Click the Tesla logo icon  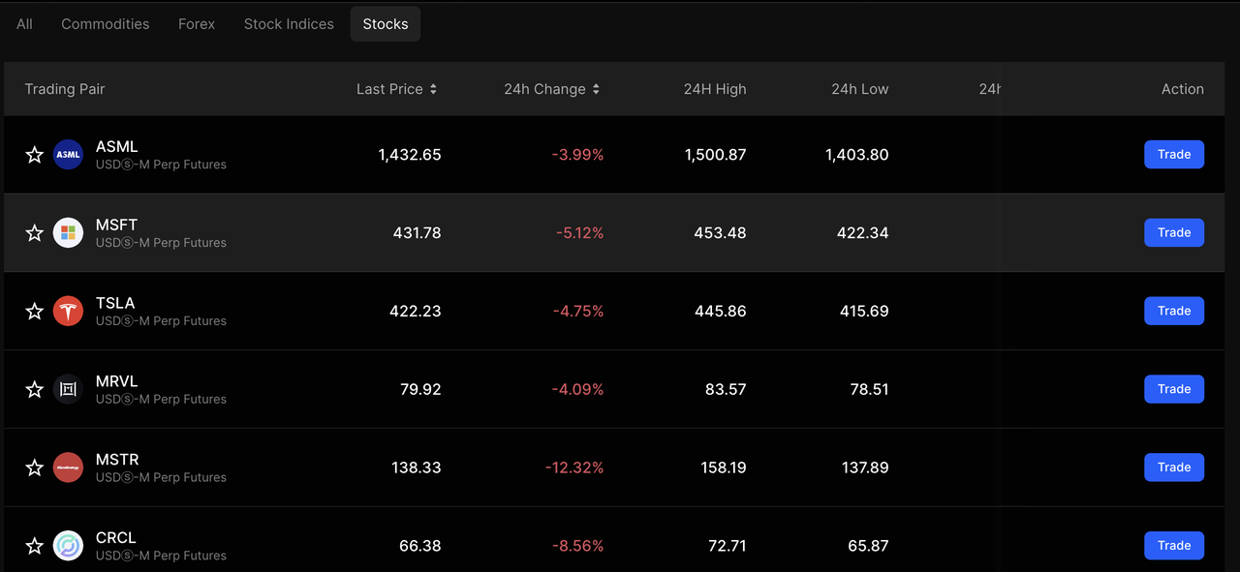point(68,311)
